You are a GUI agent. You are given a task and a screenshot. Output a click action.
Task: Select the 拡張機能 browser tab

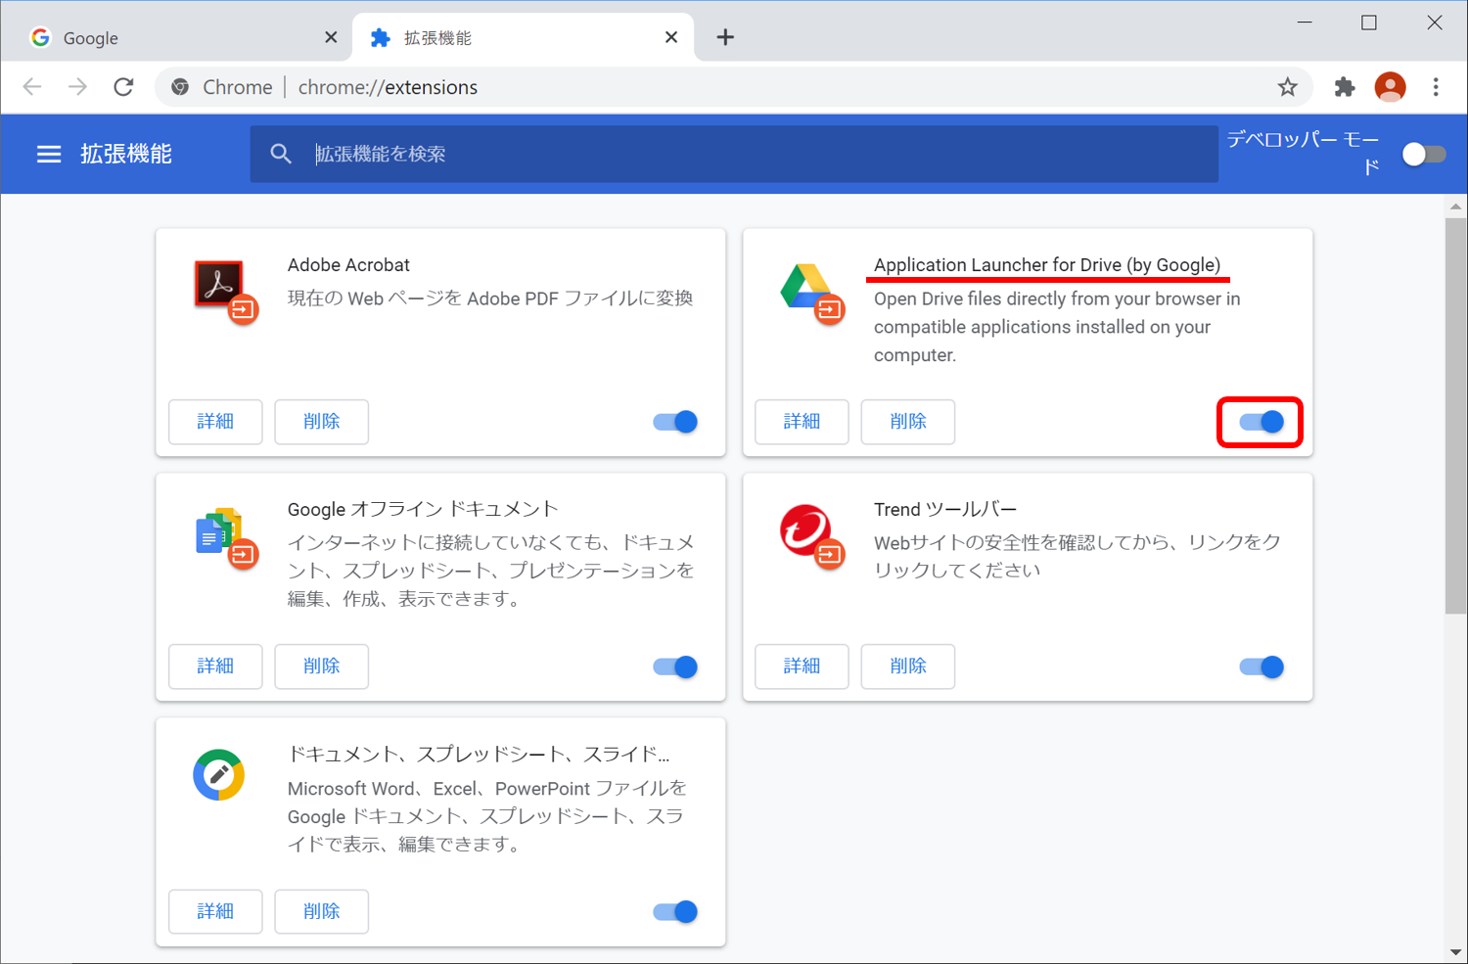(524, 37)
